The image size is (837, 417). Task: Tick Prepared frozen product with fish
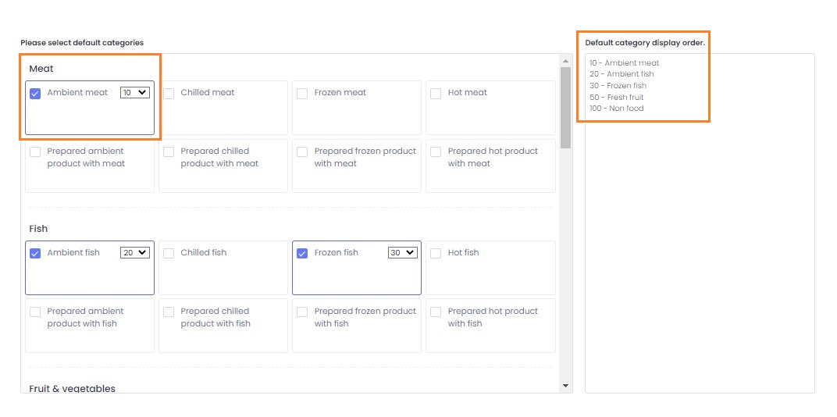[x=302, y=312]
